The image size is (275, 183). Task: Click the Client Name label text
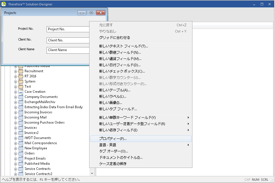coord(26,49)
